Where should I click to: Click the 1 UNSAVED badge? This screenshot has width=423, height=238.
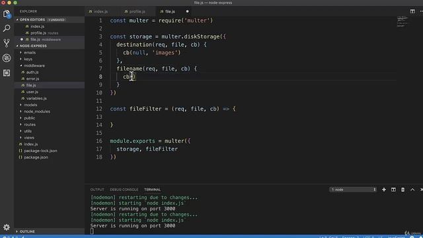tap(57, 20)
